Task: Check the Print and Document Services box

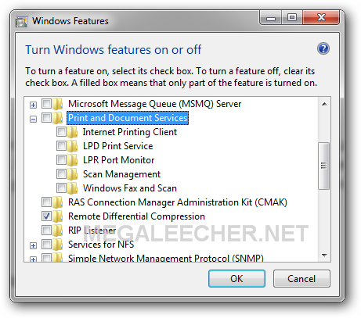Action: coord(47,117)
